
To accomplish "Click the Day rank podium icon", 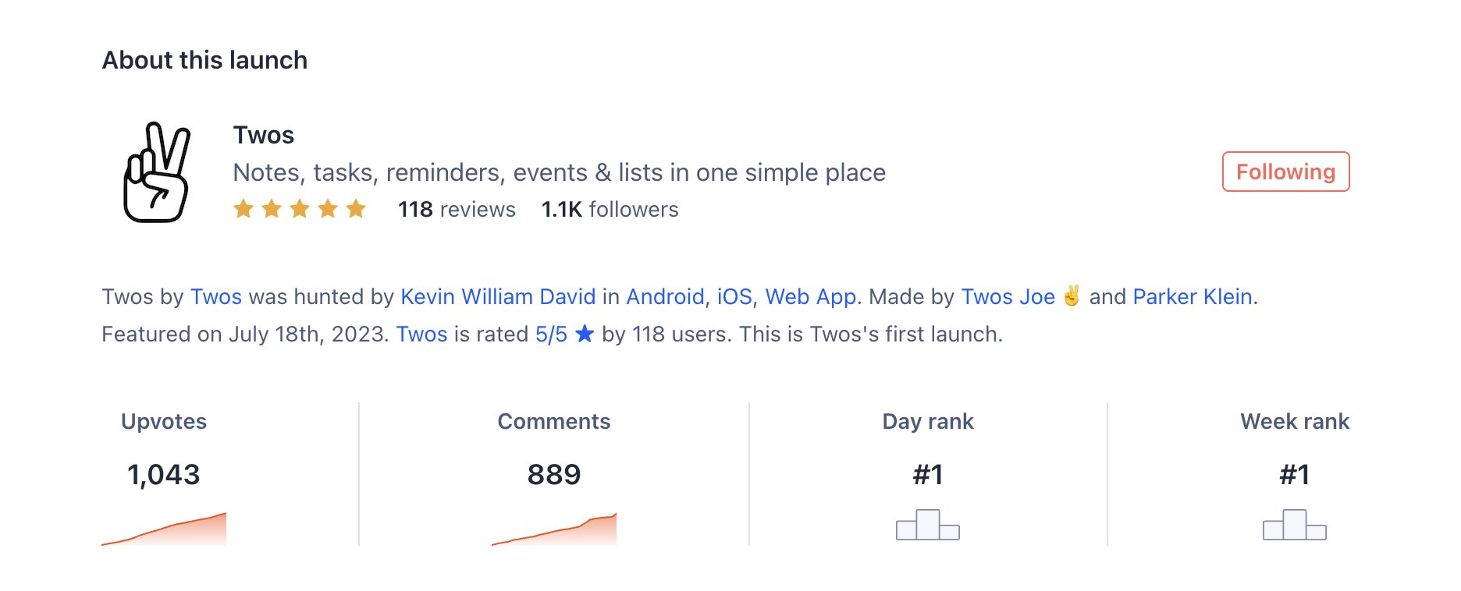I will [927, 525].
